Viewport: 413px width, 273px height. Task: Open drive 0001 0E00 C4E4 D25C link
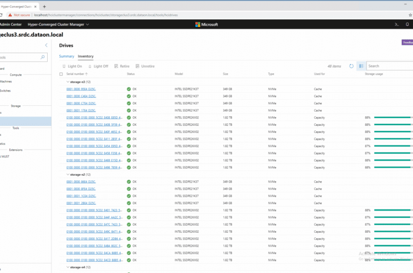[x=81, y=96]
